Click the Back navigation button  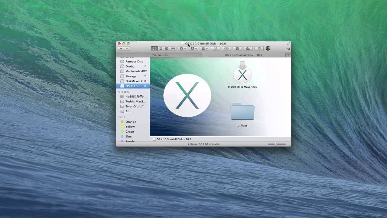coord(121,48)
